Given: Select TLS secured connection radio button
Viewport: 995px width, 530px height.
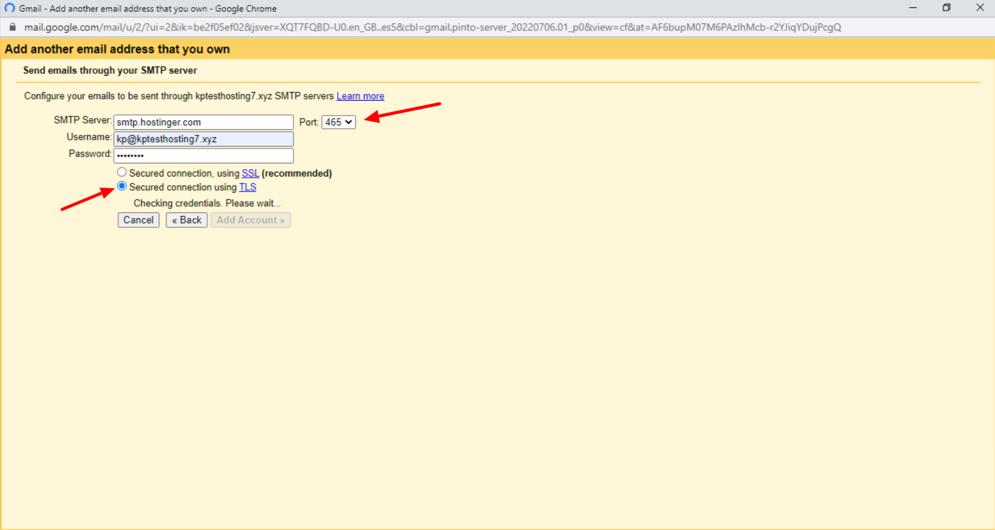Looking at the screenshot, I should pyautogui.click(x=122, y=186).
